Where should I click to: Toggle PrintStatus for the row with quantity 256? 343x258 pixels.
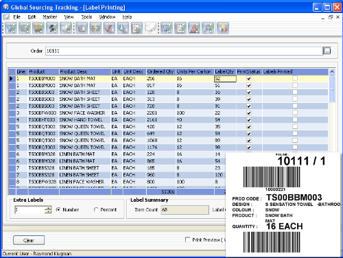tap(249, 78)
